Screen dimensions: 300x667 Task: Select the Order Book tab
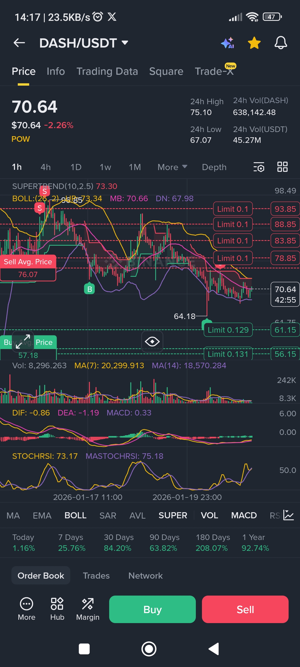click(41, 575)
